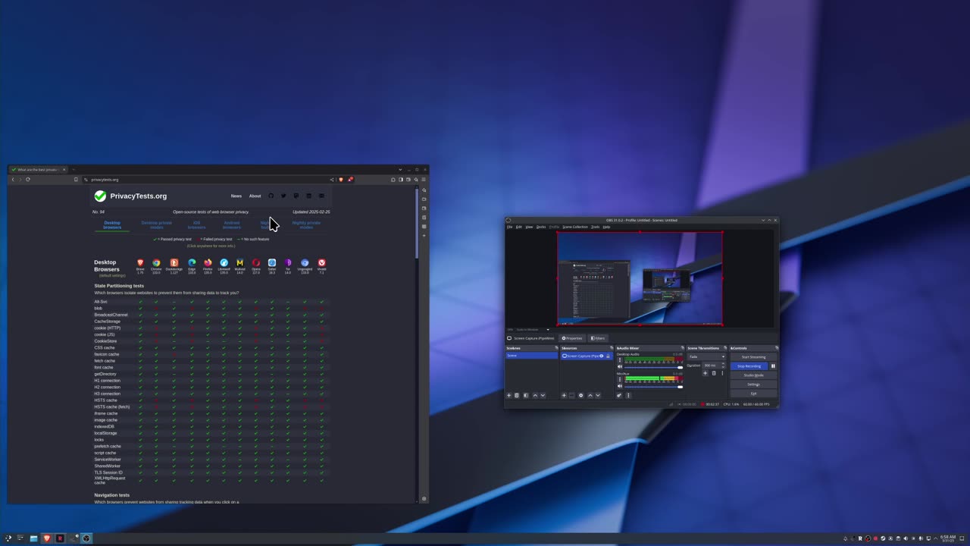Increase the transition Duration value
Image resolution: width=970 pixels, height=546 pixels.
pos(723,363)
